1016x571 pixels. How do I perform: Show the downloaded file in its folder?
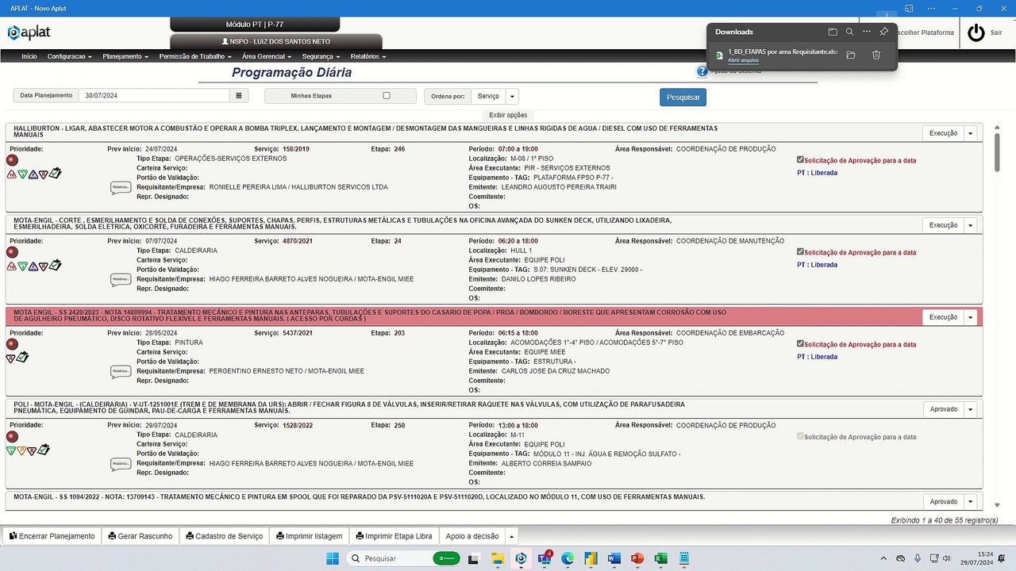pos(850,55)
